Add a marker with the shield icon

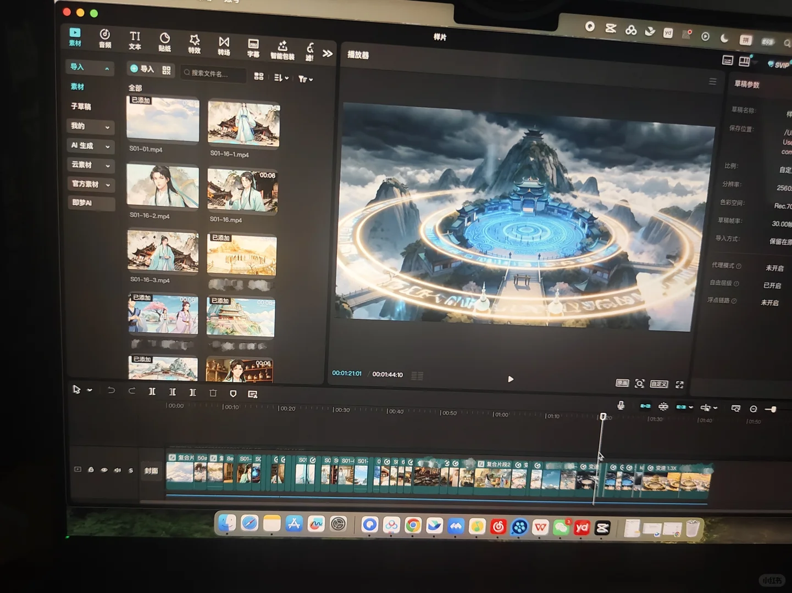tap(233, 394)
